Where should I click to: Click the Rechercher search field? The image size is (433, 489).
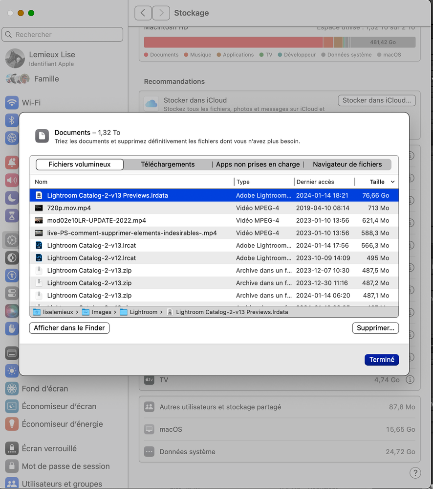(62, 34)
